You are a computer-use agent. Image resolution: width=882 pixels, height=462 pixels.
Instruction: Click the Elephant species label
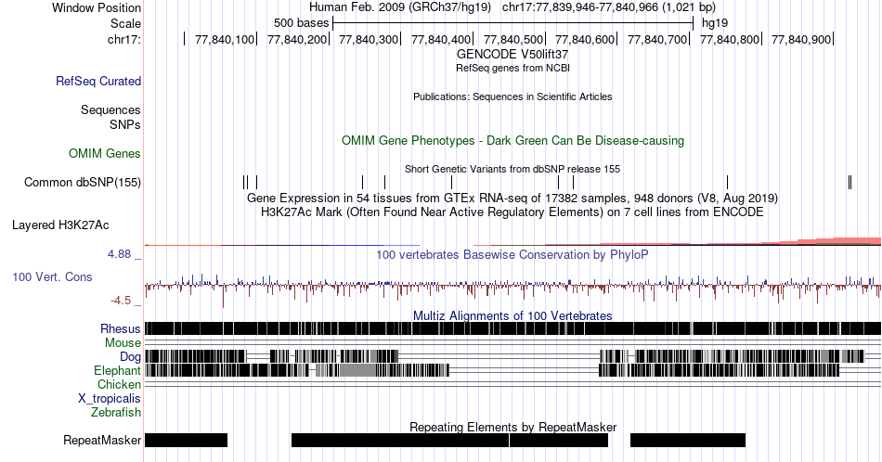[x=117, y=370]
